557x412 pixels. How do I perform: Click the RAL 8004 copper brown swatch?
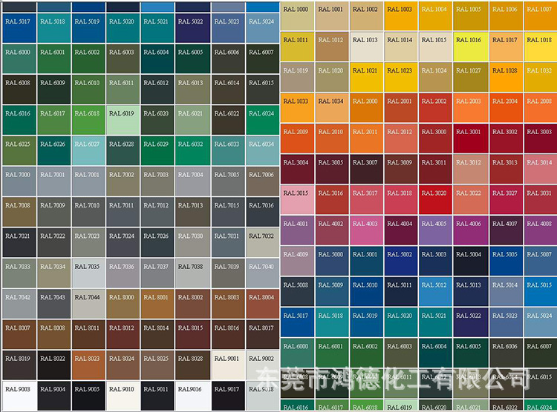(262, 304)
